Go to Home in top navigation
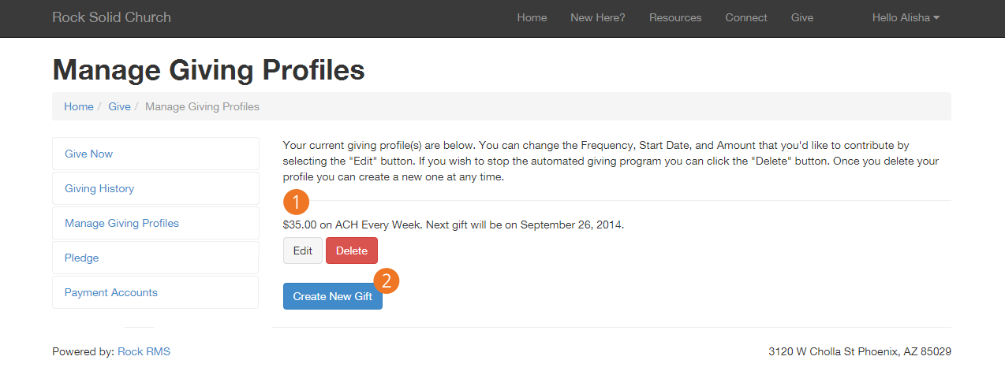Viewport: 1005px width, 386px height. pos(532,17)
